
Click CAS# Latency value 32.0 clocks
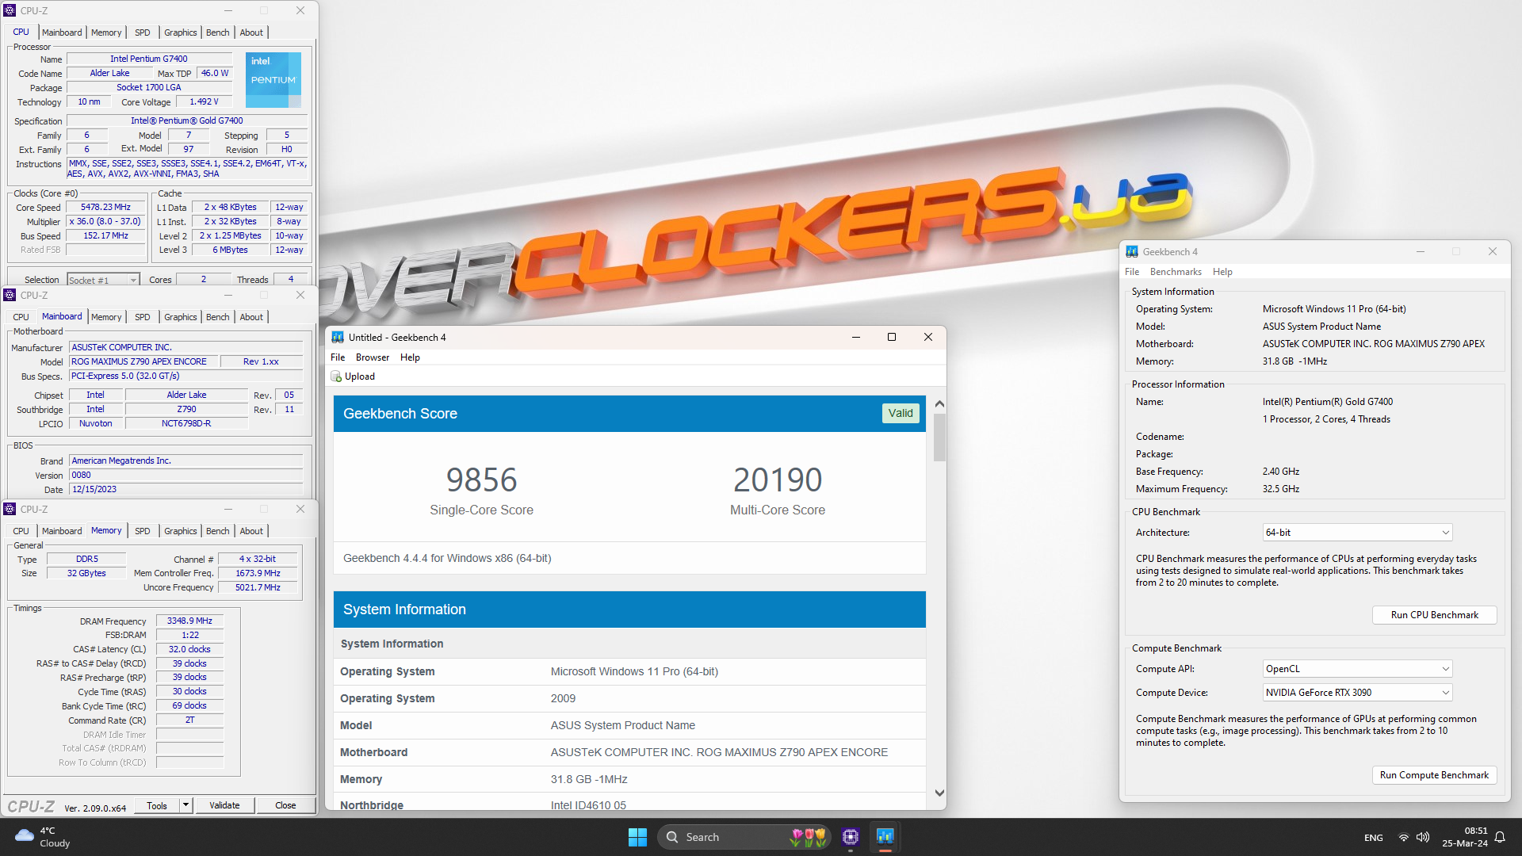point(189,650)
